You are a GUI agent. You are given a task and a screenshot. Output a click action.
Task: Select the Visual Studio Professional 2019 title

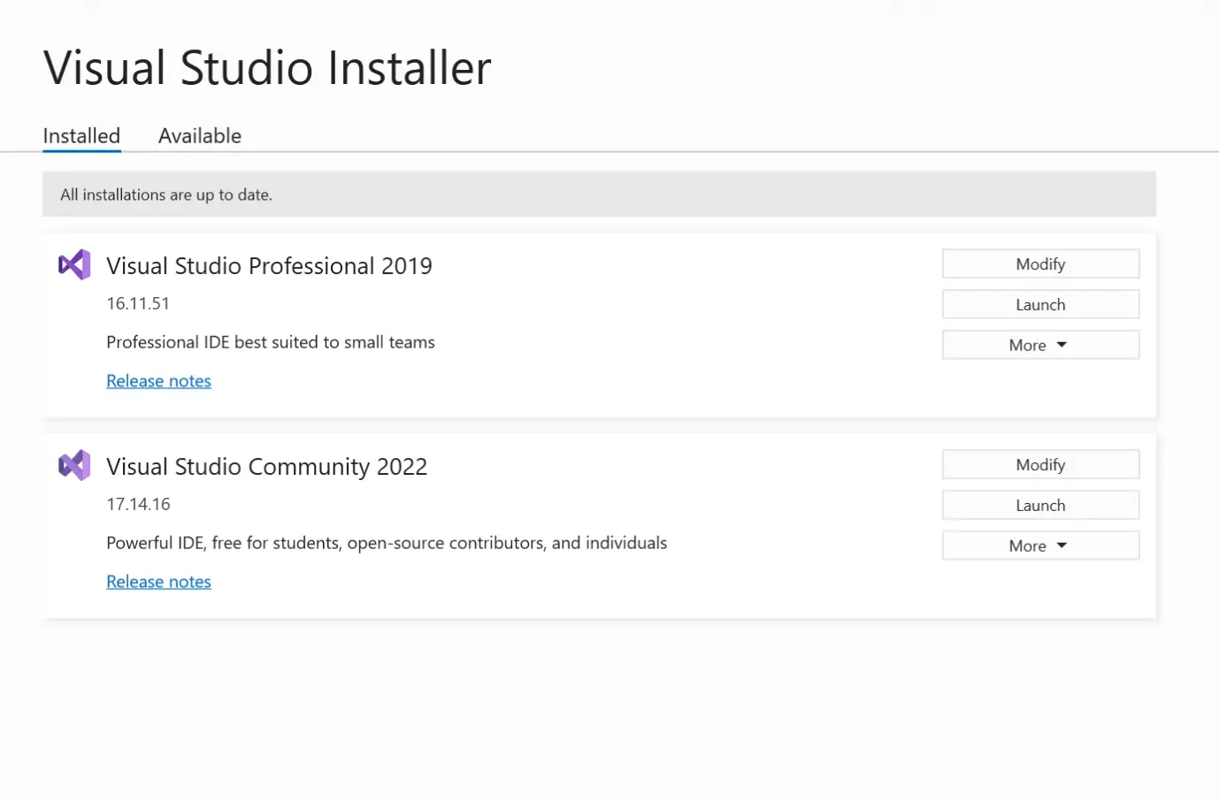(x=270, y=266)
